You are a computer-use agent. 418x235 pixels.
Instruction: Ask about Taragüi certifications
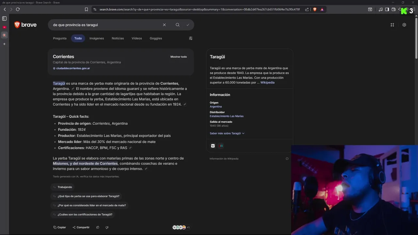pyautogui.click(x=83, y=214)
